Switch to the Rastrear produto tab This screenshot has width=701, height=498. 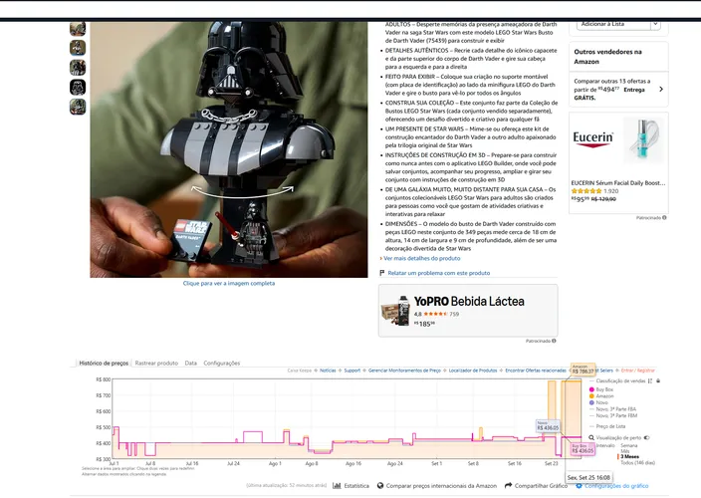pos(156,363)
